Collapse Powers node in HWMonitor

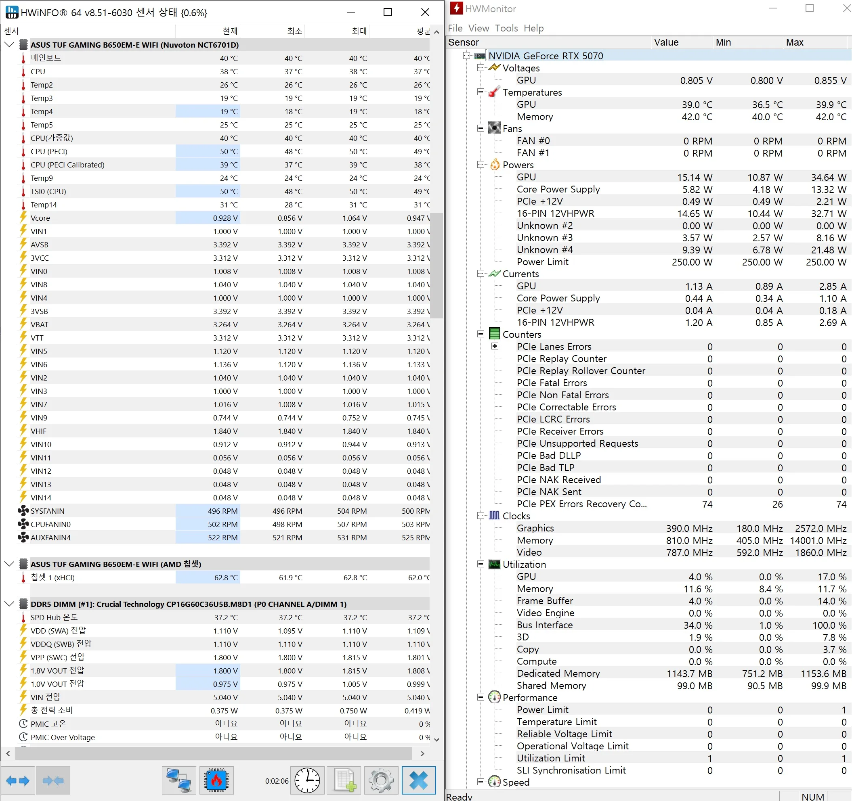pyautogui.click(x=481, y=165)
